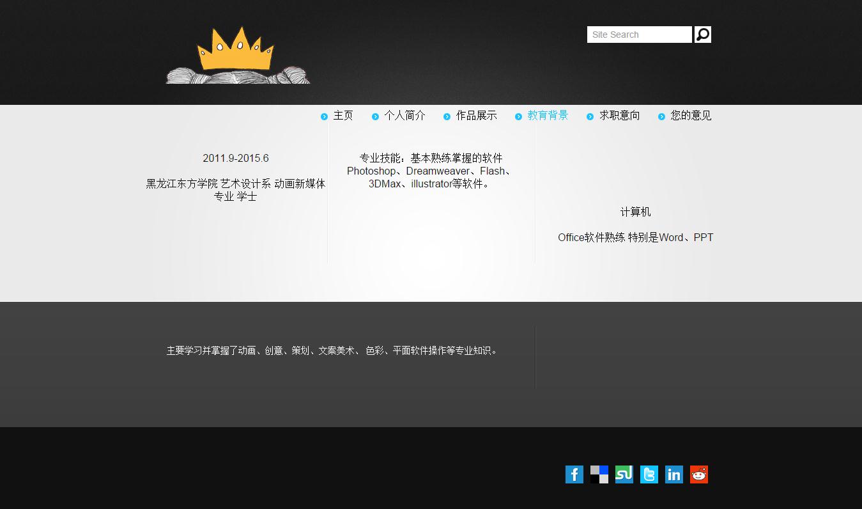Viewport: 862px width, 509px height.
Task: Click the magnifying glass search button
Action: coord(702,35)
